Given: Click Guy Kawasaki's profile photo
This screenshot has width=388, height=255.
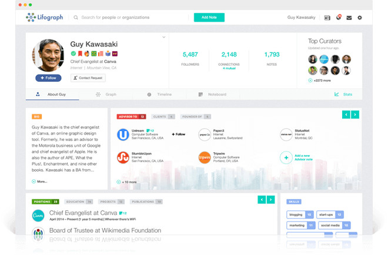Looking at the screenshot, I should click(48, 55).
